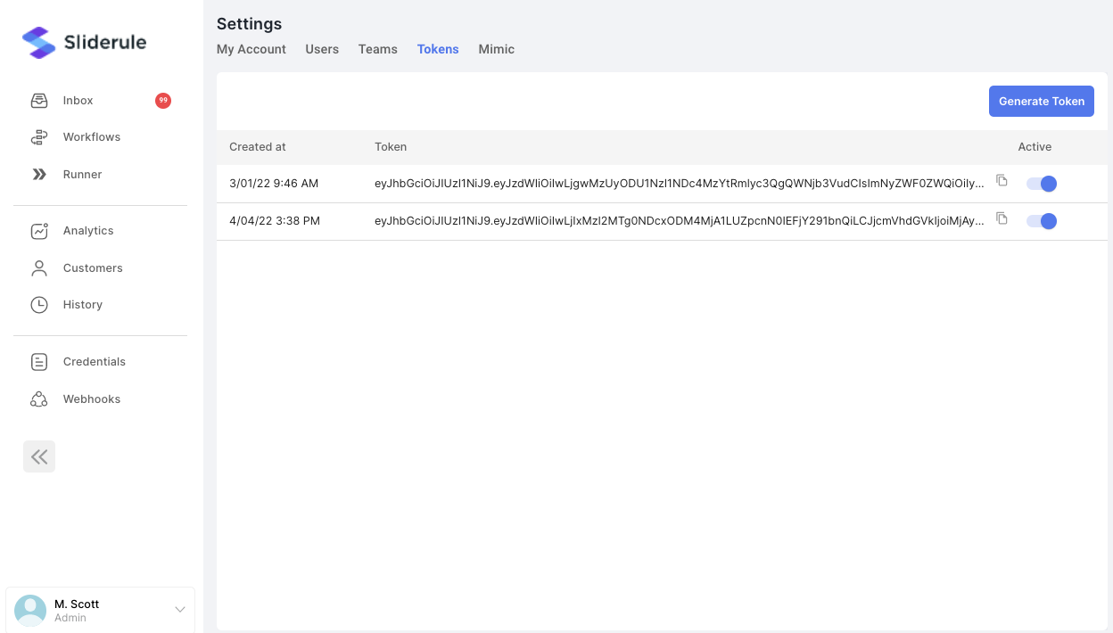Click the Sliderule logo
Viewport: 1113px width, 633px height.
pyautogui.click(x=84, y=42)
